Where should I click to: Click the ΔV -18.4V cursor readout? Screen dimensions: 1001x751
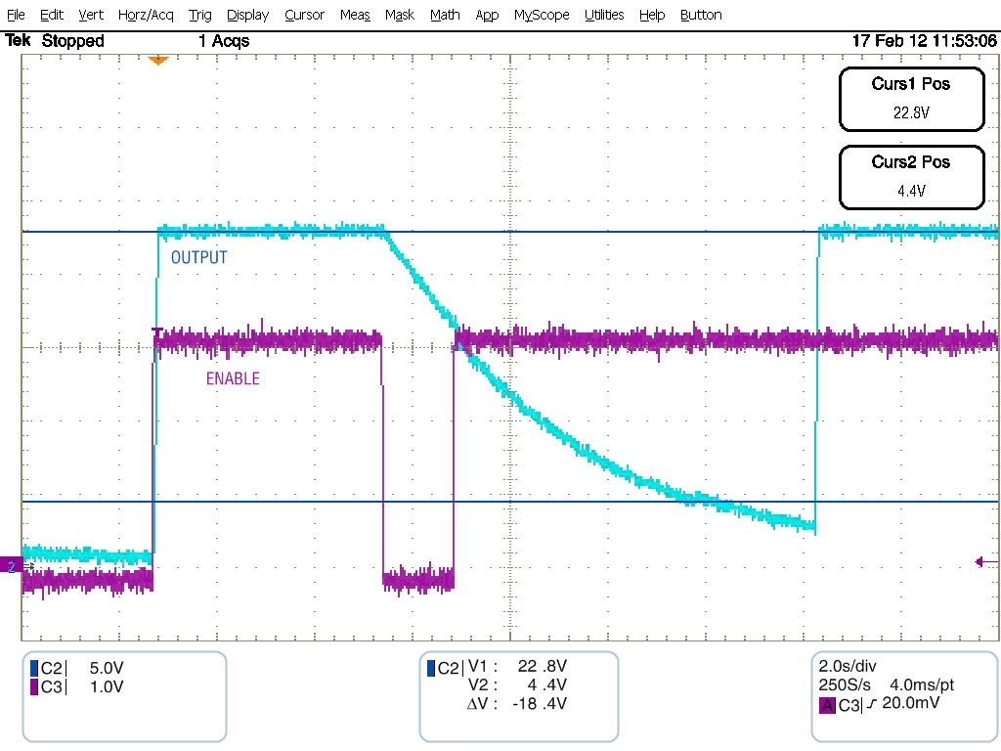[516, 704]
